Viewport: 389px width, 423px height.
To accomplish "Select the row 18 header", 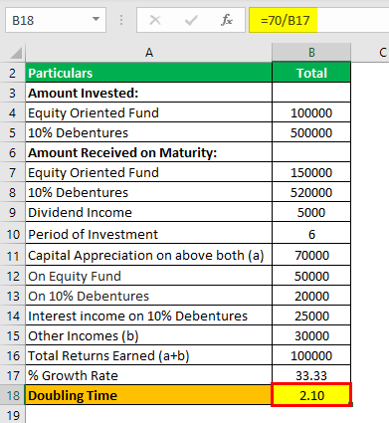I will [x=13, y=395].
